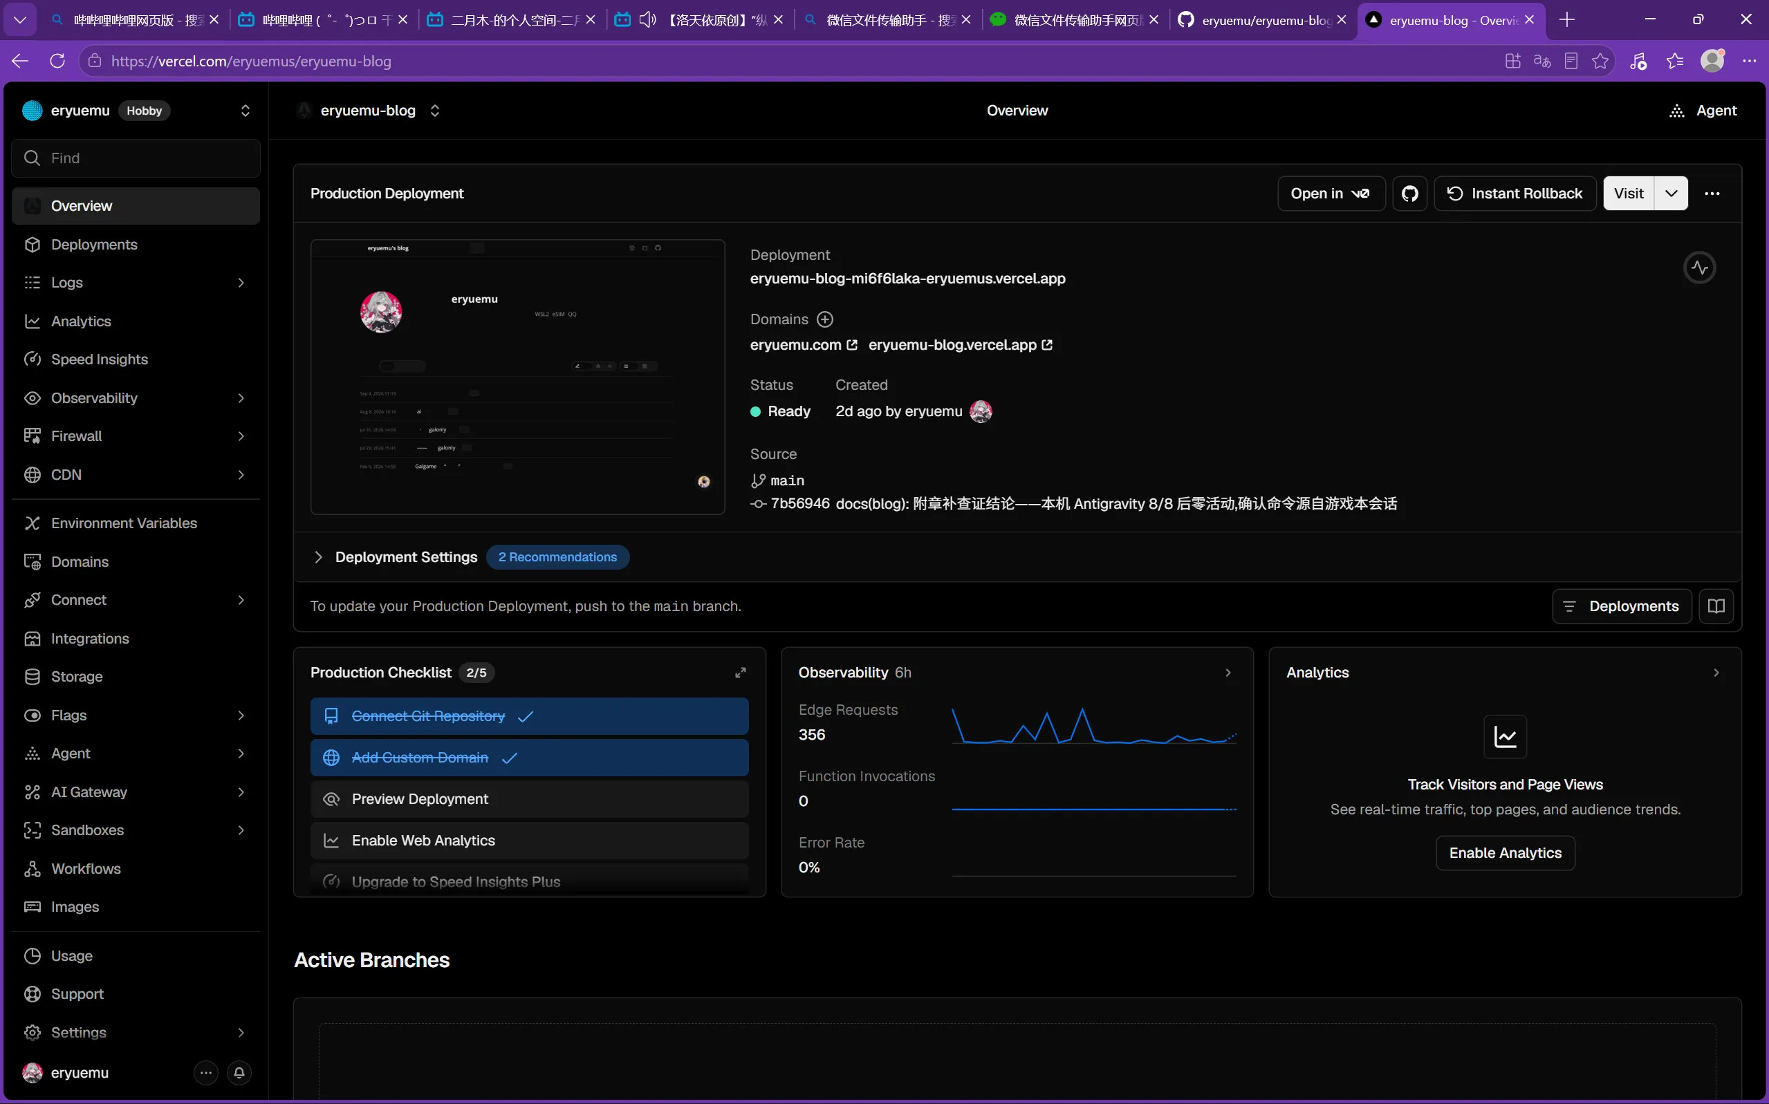Select the Enable Web Analytics checklist item

529,841
